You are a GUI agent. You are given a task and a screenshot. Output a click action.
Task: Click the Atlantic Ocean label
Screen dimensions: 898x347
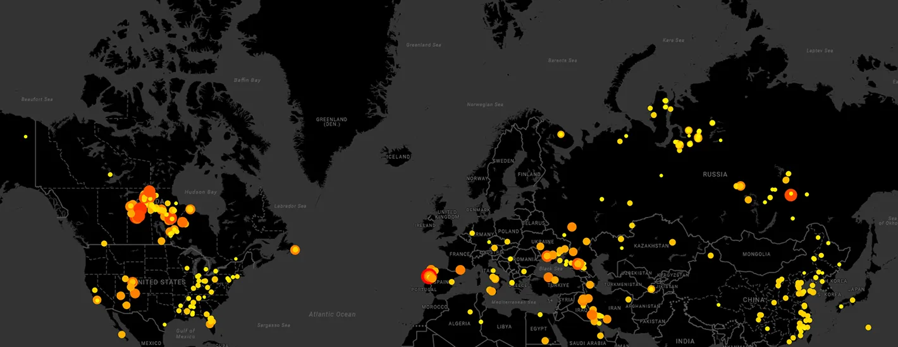point(332,314)
